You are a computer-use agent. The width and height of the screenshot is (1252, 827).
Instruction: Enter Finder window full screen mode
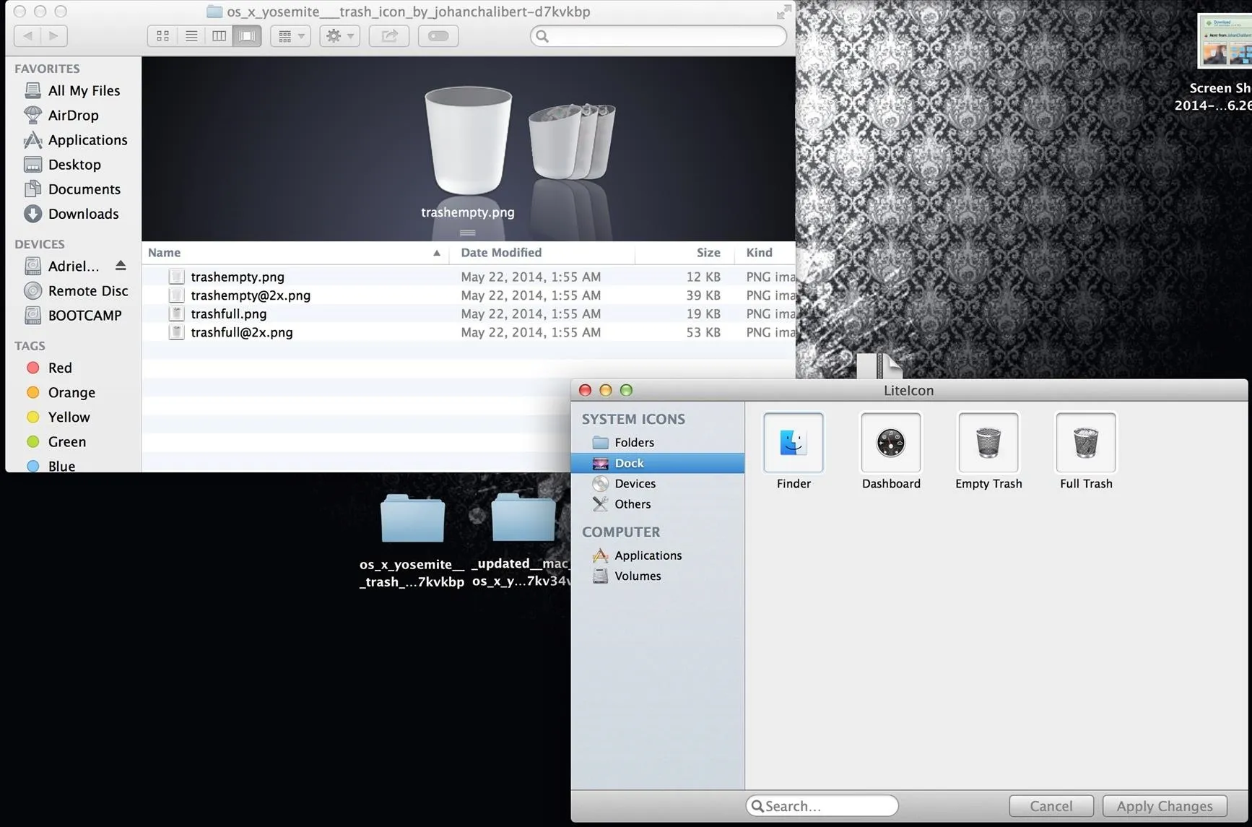click(x=783, y=12)
